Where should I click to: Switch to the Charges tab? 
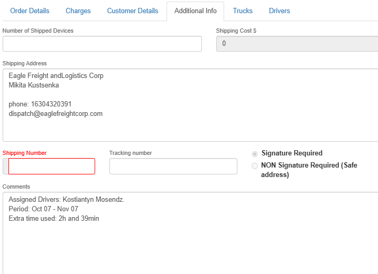[78, 11]
